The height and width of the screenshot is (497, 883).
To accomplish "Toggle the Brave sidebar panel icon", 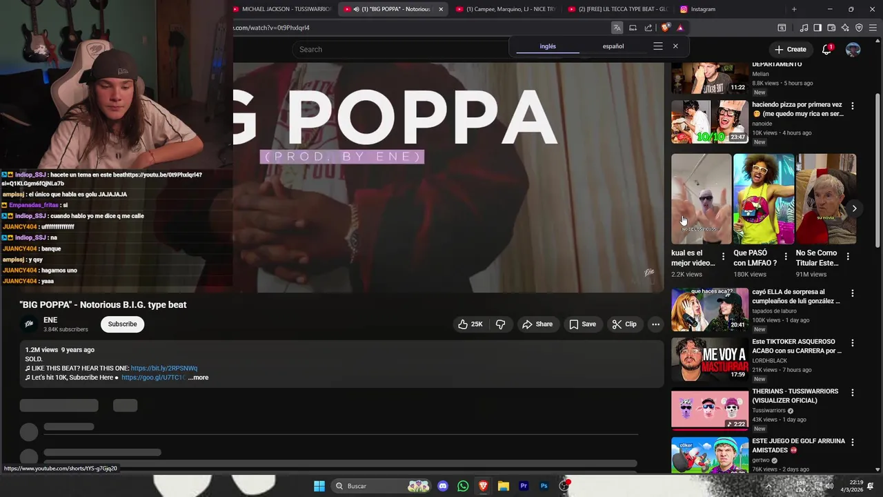I will [817, 28].
